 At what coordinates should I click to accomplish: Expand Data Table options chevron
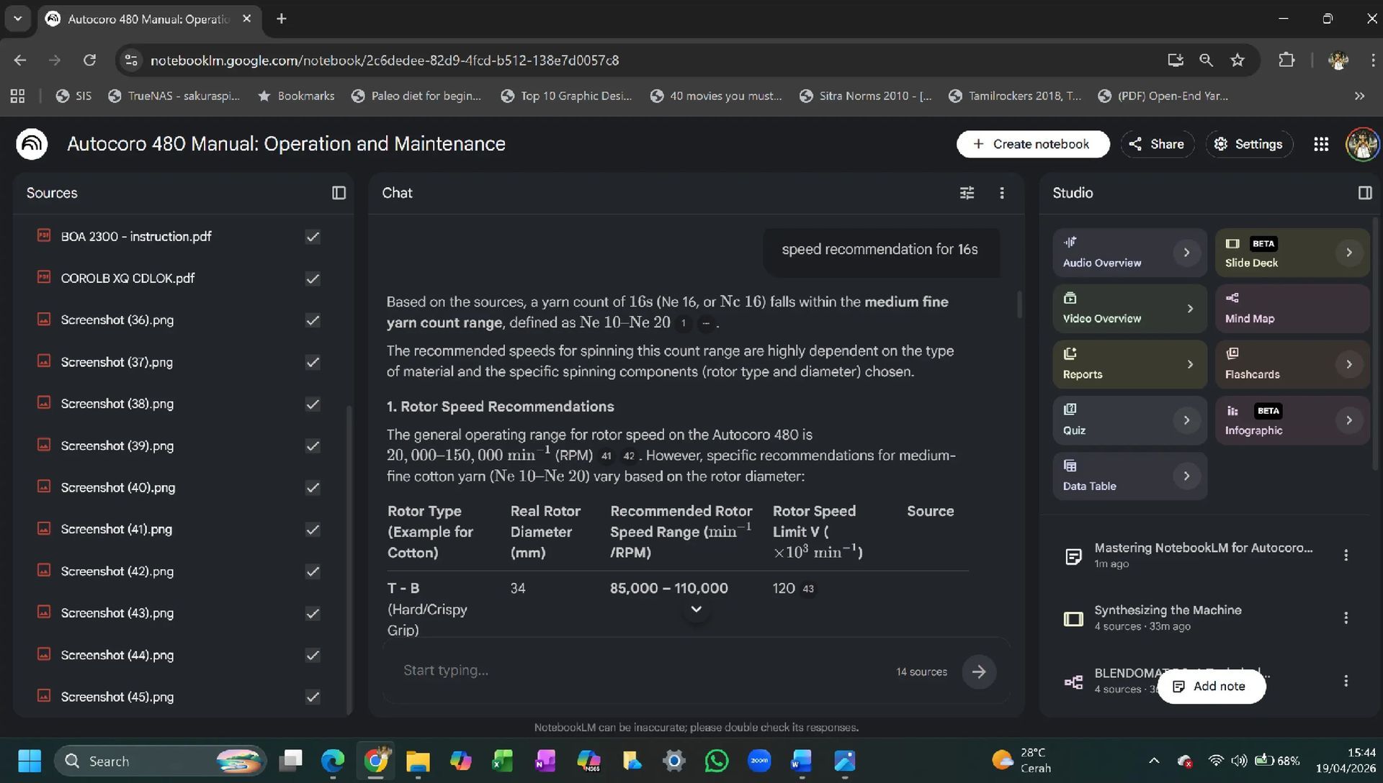[x=1186, y=476]
